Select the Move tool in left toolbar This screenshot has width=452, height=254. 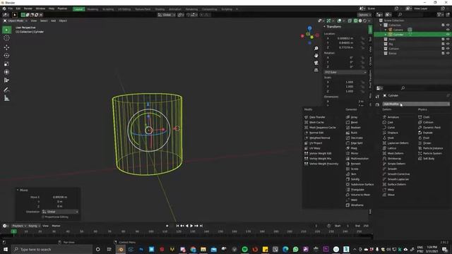coord(6,47)
